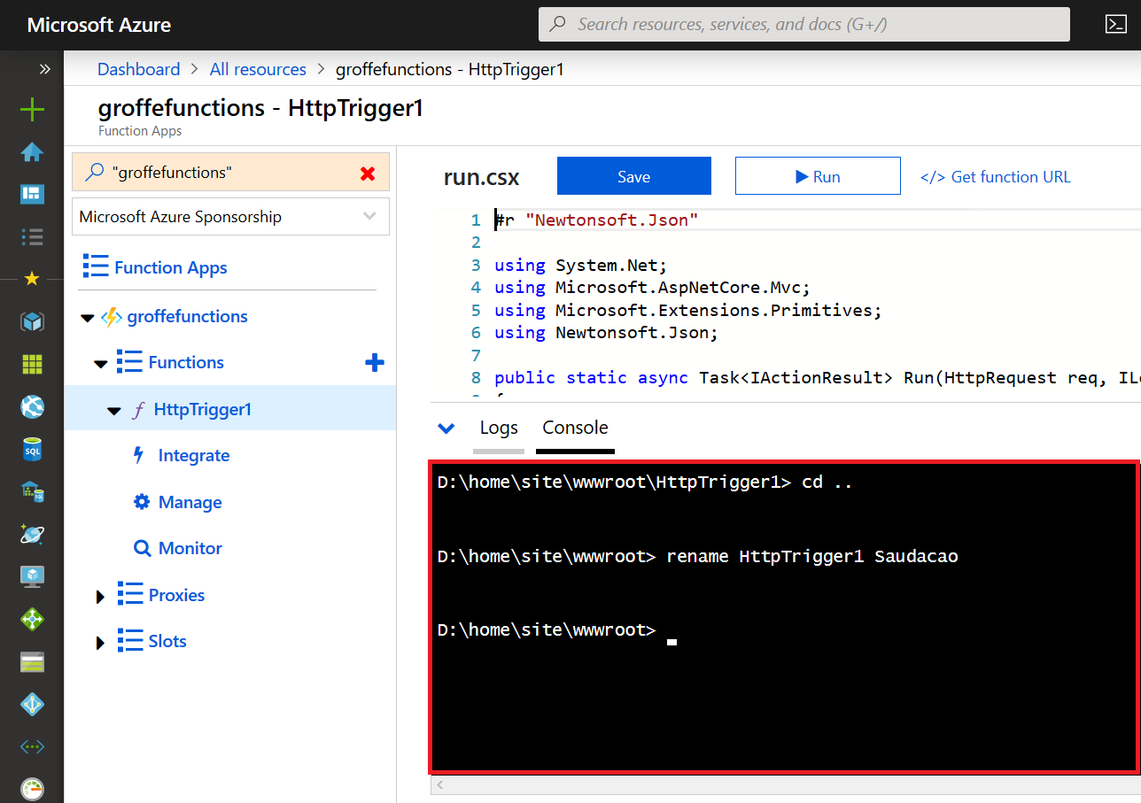
Task: Create a new resource with the plus icon
Action: click(32, 110)
